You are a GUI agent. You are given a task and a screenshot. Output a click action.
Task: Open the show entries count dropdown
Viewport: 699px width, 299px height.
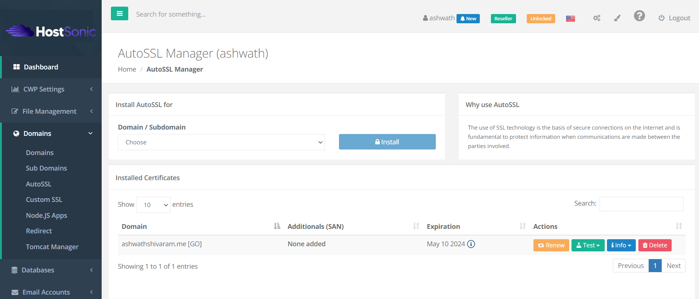click(153, 205)
